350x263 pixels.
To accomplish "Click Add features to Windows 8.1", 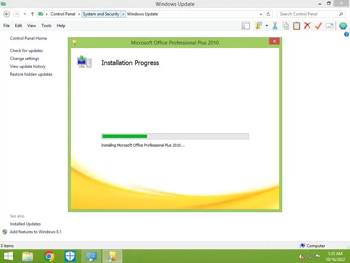I will (36, 232).
